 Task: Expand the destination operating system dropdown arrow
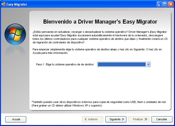coord(148,64)
